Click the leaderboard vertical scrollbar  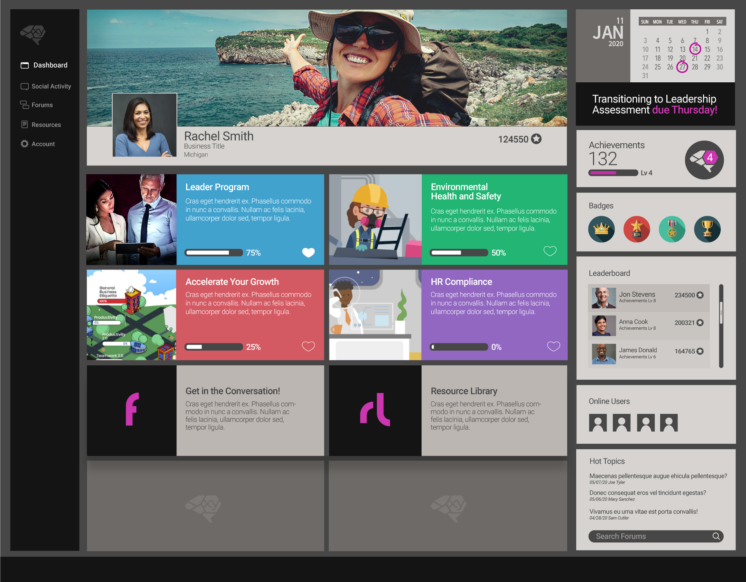click(x=721, y=313)
